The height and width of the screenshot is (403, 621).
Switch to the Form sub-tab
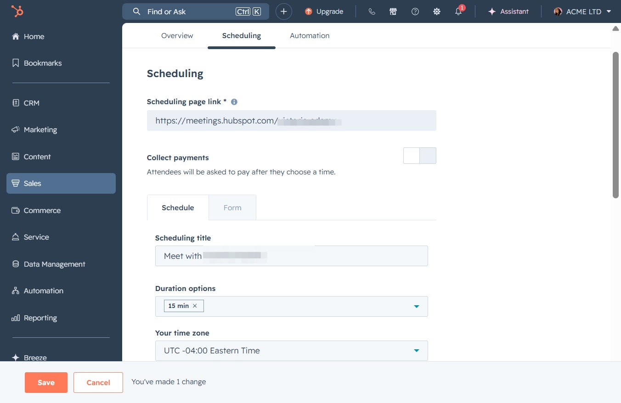pyautogui.click(x=232, y=207)
